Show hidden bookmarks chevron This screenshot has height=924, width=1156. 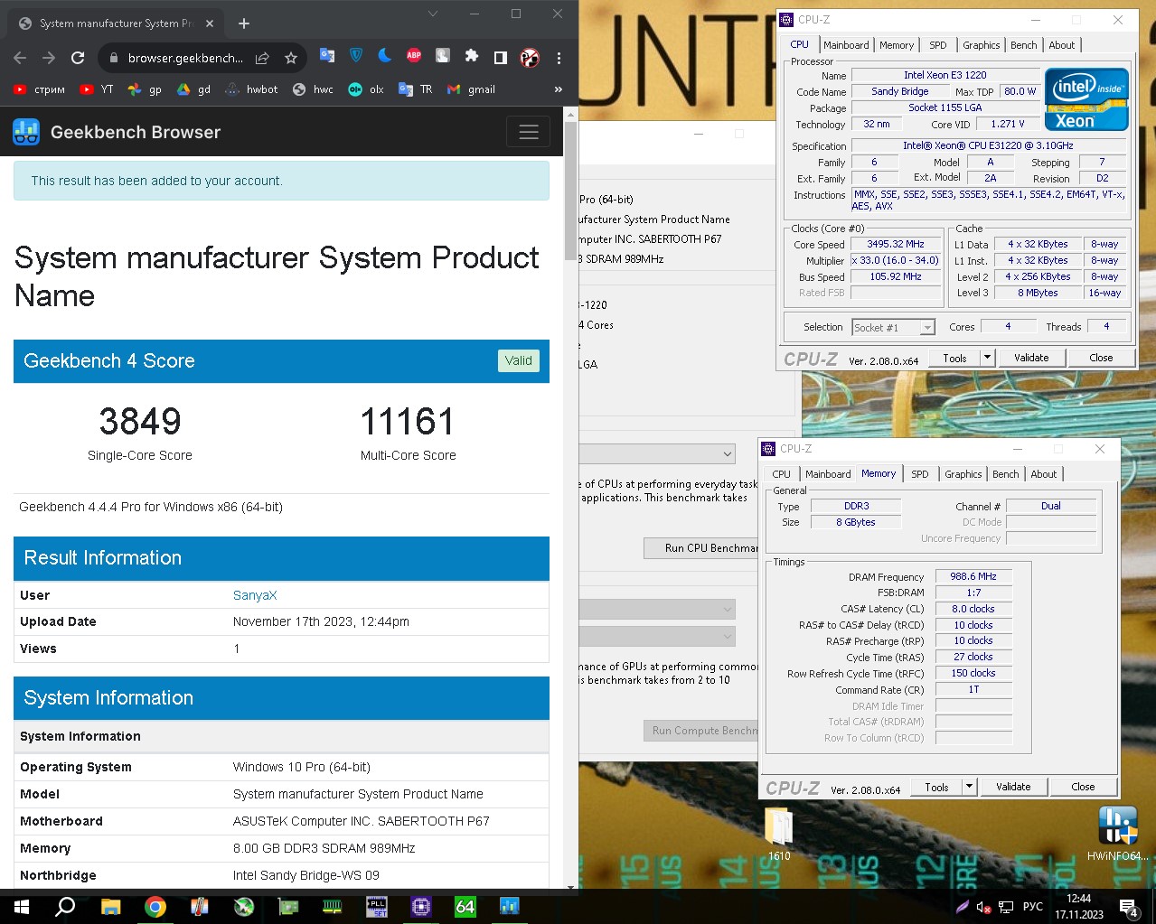click(x=559, y=89)
